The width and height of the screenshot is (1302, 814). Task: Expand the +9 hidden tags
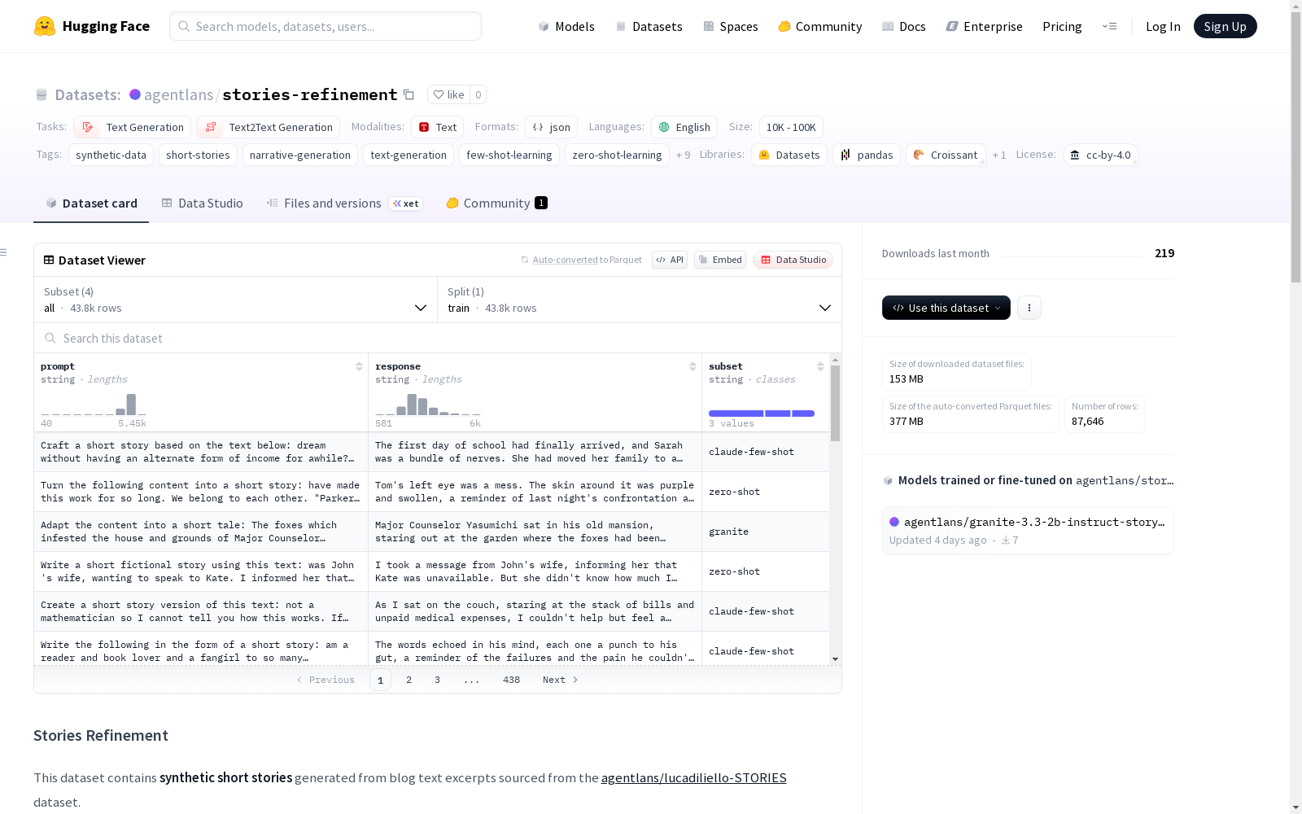click(x=683, y=155)
